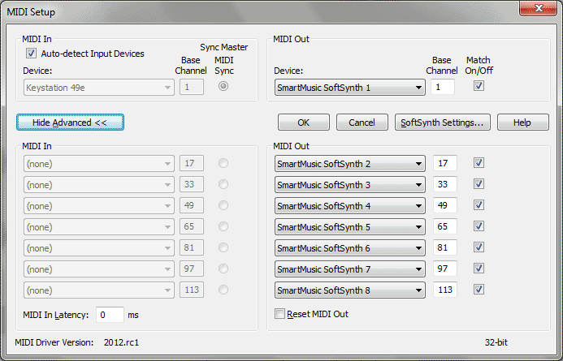Click the MIDI In Latency field

point(110,315)
